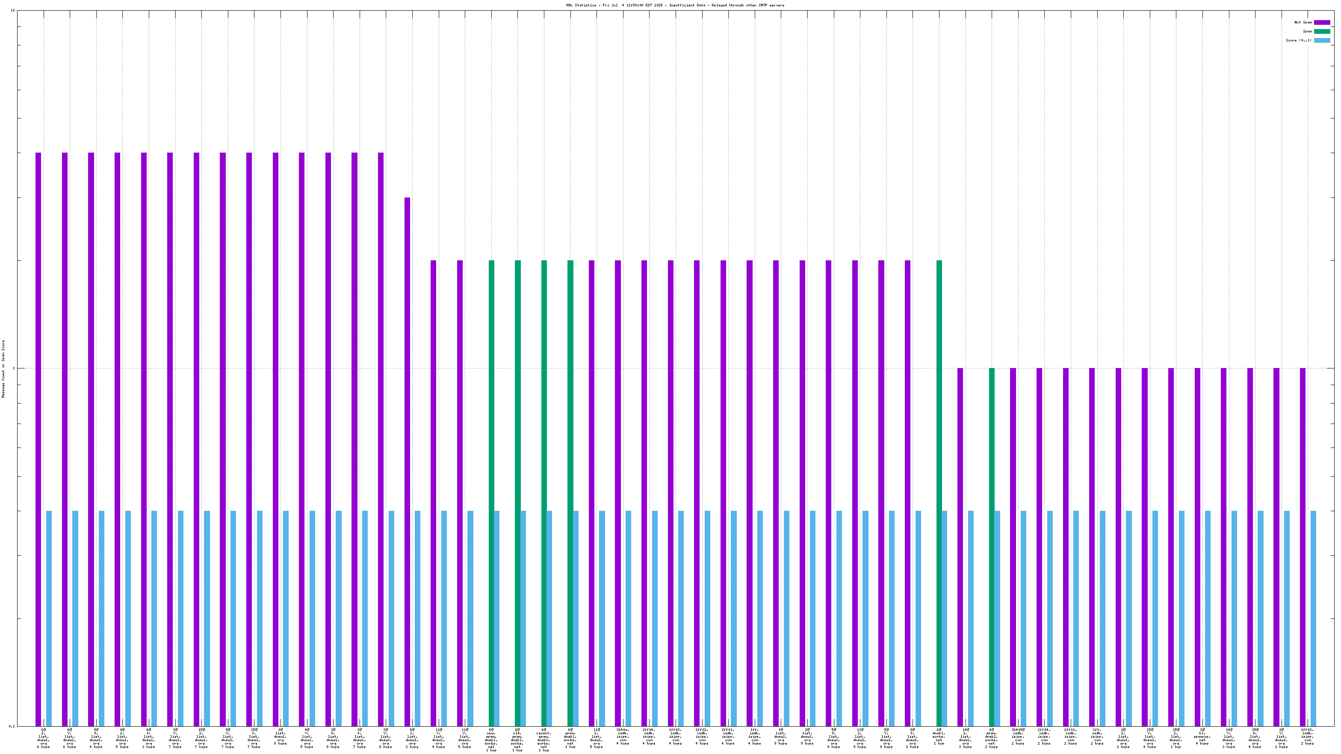Click the green Spam legend swatch

[x=1321, y=31]
